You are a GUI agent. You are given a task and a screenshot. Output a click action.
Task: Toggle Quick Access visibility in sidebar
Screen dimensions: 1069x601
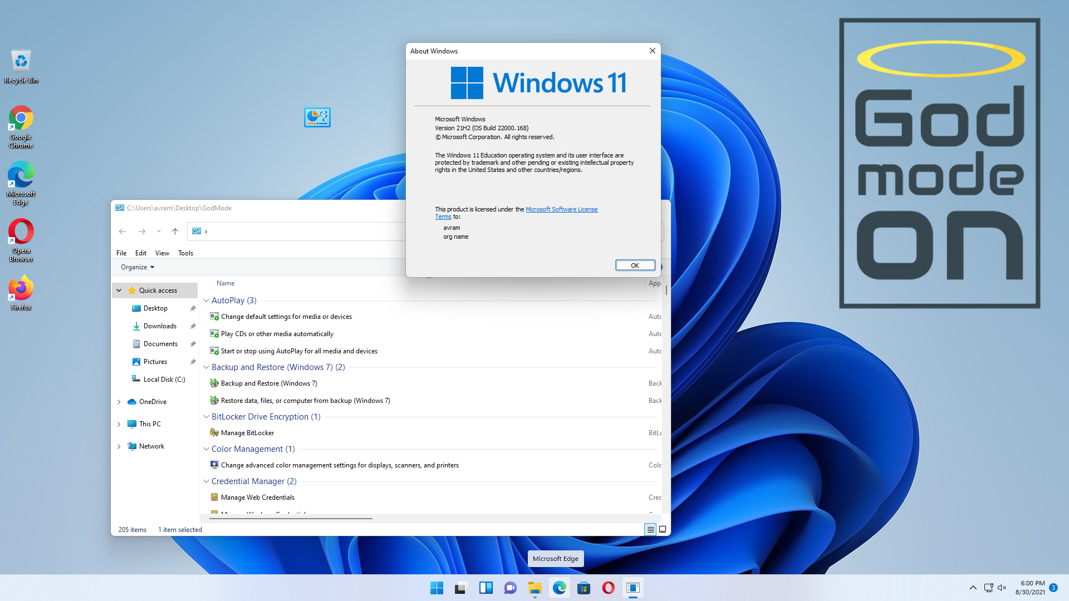[x=120, y=290]
